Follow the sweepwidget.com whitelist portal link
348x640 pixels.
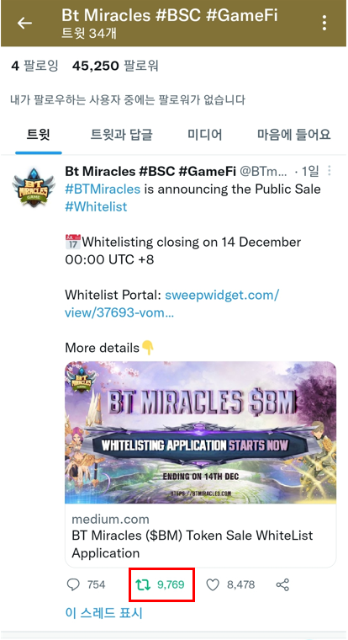171,304
